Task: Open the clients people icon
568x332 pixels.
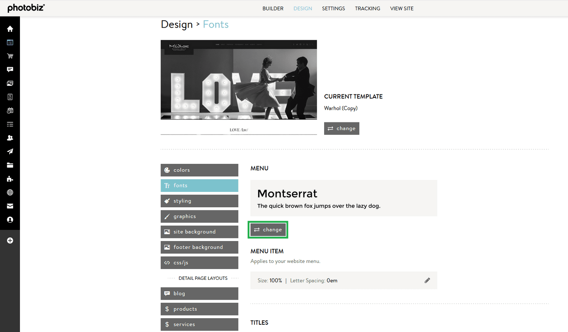Action: [x=10, y=138]
